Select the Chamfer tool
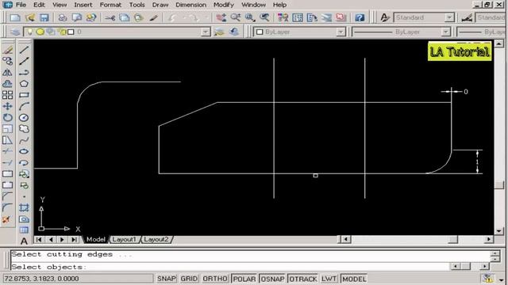Viewport: 508px width, 285px height. (7, 196)
